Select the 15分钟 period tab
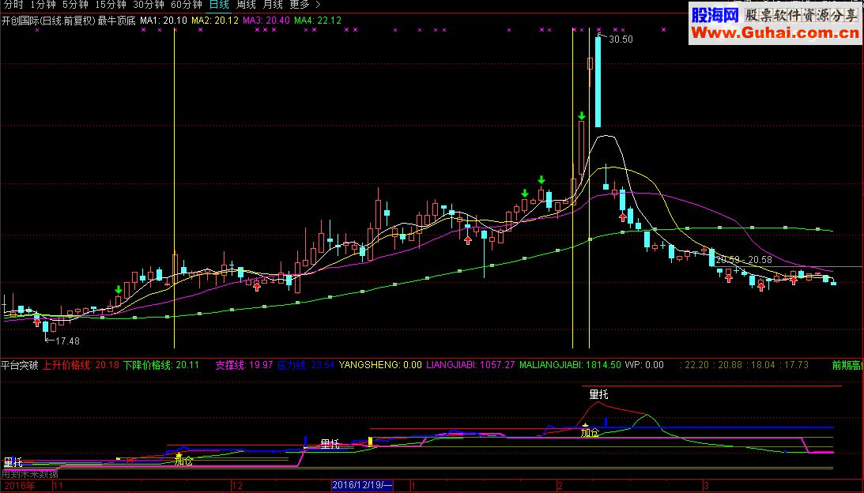This screenshot has height=493, width=864. [111, 5]
